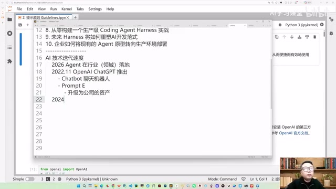Select the highlighted active tab in Sublime Text
Screen dimensions: 336x189
(x=237, y=26)
